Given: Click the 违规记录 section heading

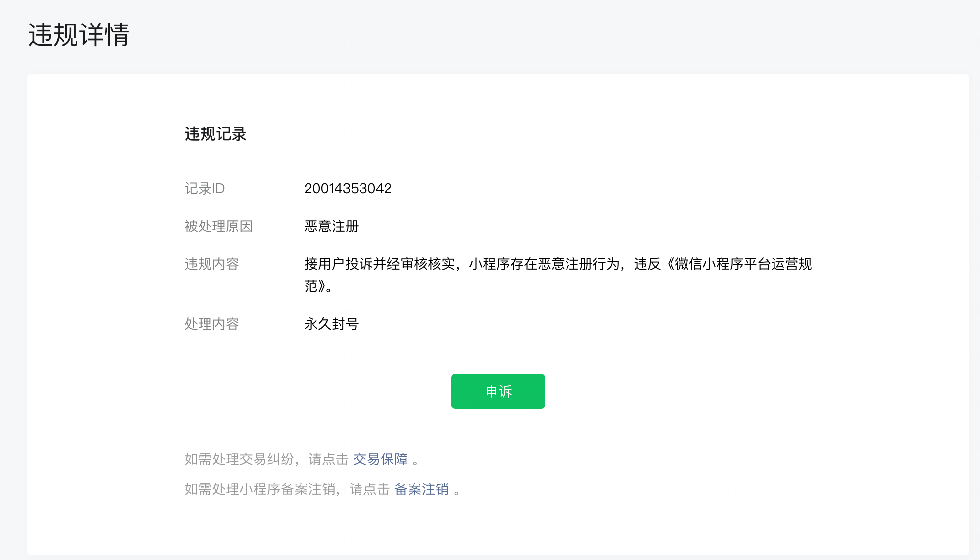Looking at the screenshot, I should pyautogui.click(x=215, y=134).
